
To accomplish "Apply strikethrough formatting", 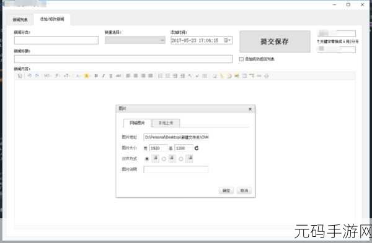I will point(118,75).
